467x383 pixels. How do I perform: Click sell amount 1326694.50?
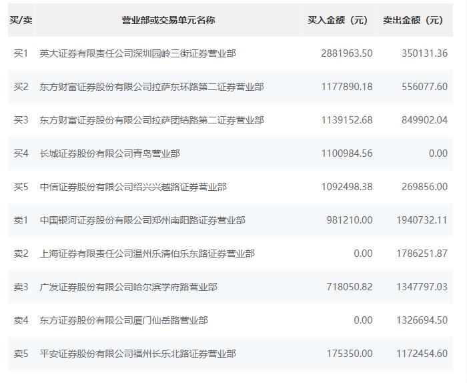[422, 320]
